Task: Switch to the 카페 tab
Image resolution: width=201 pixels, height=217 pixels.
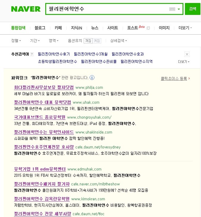Action: tap(58, 28)
